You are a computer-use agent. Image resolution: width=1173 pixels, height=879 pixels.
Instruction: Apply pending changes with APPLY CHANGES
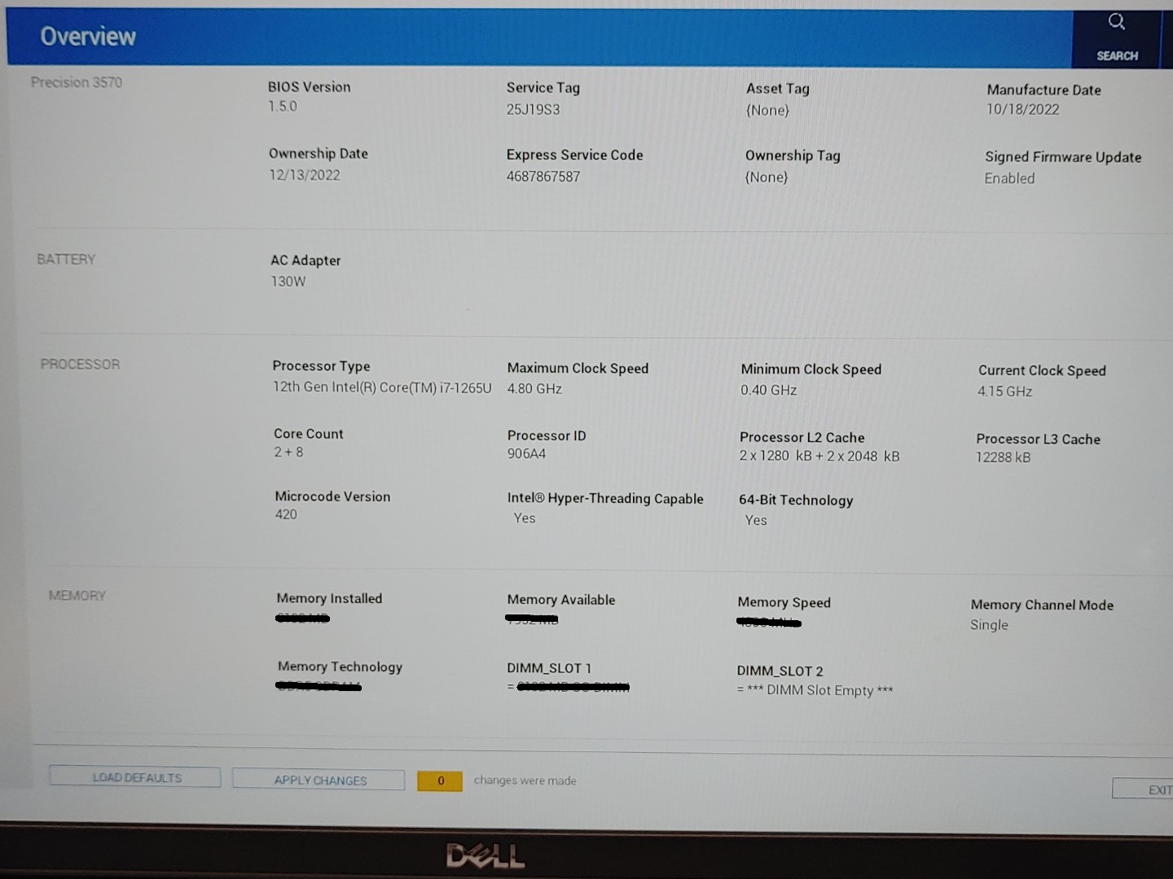(319, 780)
